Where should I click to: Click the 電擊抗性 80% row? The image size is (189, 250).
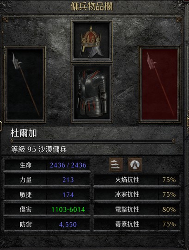tap(137, 209)
